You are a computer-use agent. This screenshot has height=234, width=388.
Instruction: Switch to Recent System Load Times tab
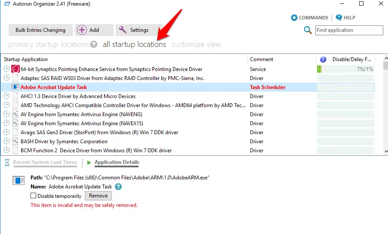tap(45, 162)
